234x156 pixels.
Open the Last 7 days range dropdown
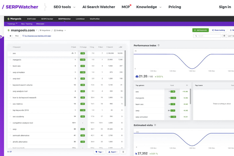coord(230,36)
